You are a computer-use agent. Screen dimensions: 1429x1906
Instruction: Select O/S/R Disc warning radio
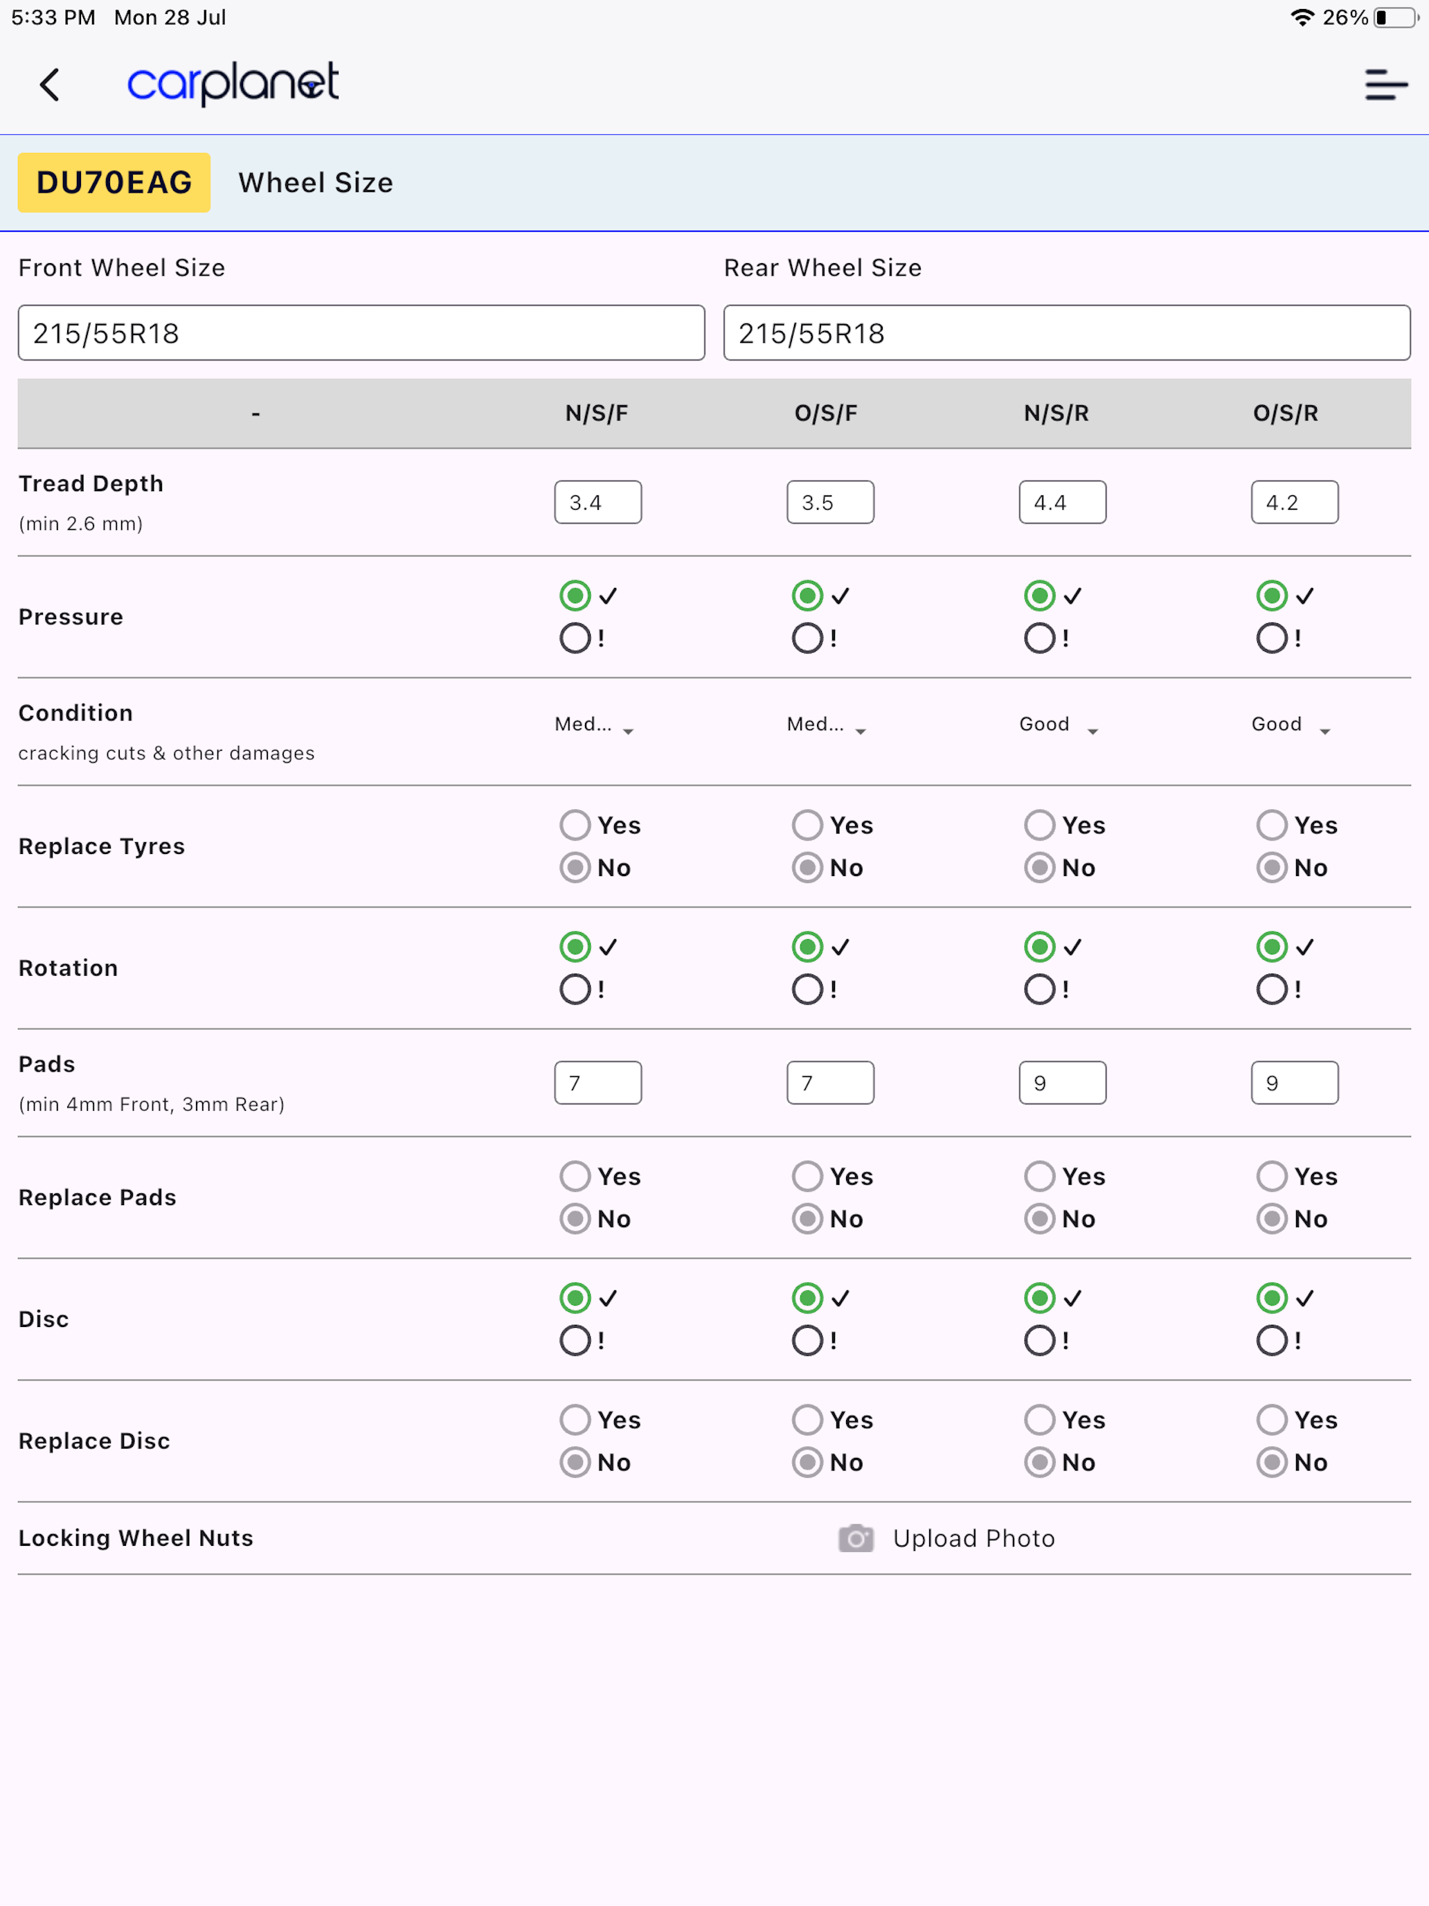coord(1271,1341)
